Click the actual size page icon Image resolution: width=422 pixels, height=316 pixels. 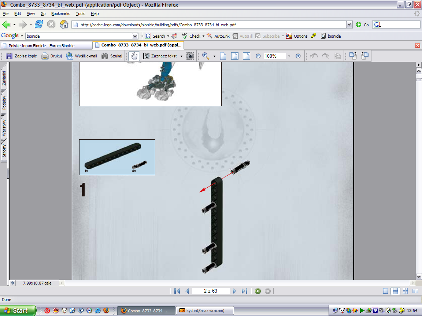(x=223, y=56)
